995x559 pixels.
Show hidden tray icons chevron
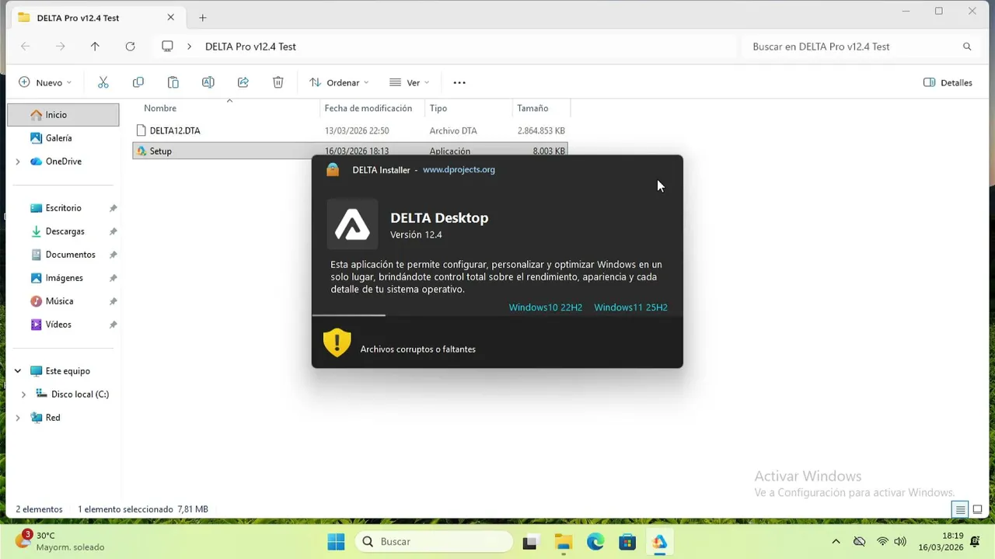[836, 541]
